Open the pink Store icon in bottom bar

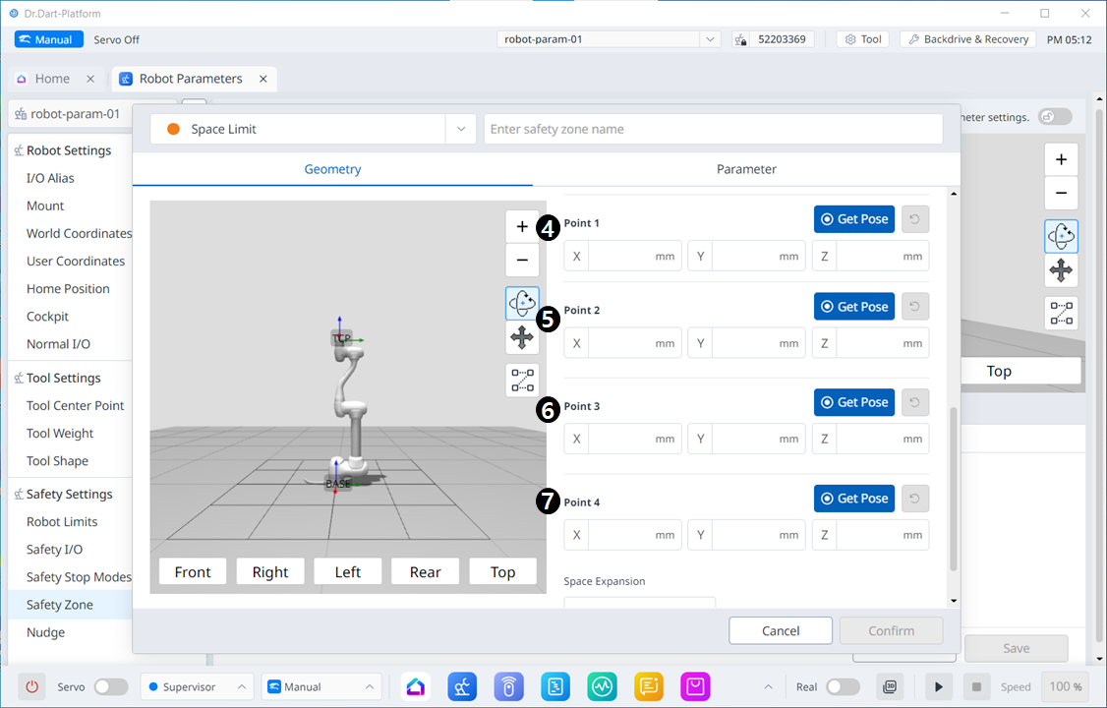pos(696,686)
